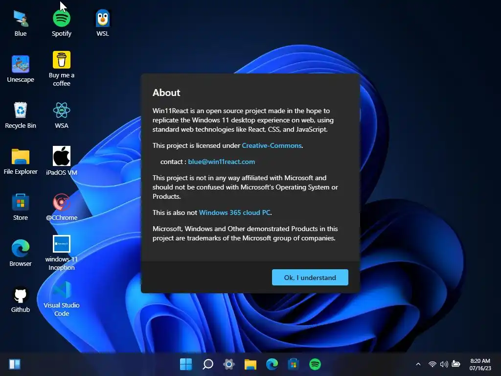Open File Explorer from the taskbar

point(250,364)
